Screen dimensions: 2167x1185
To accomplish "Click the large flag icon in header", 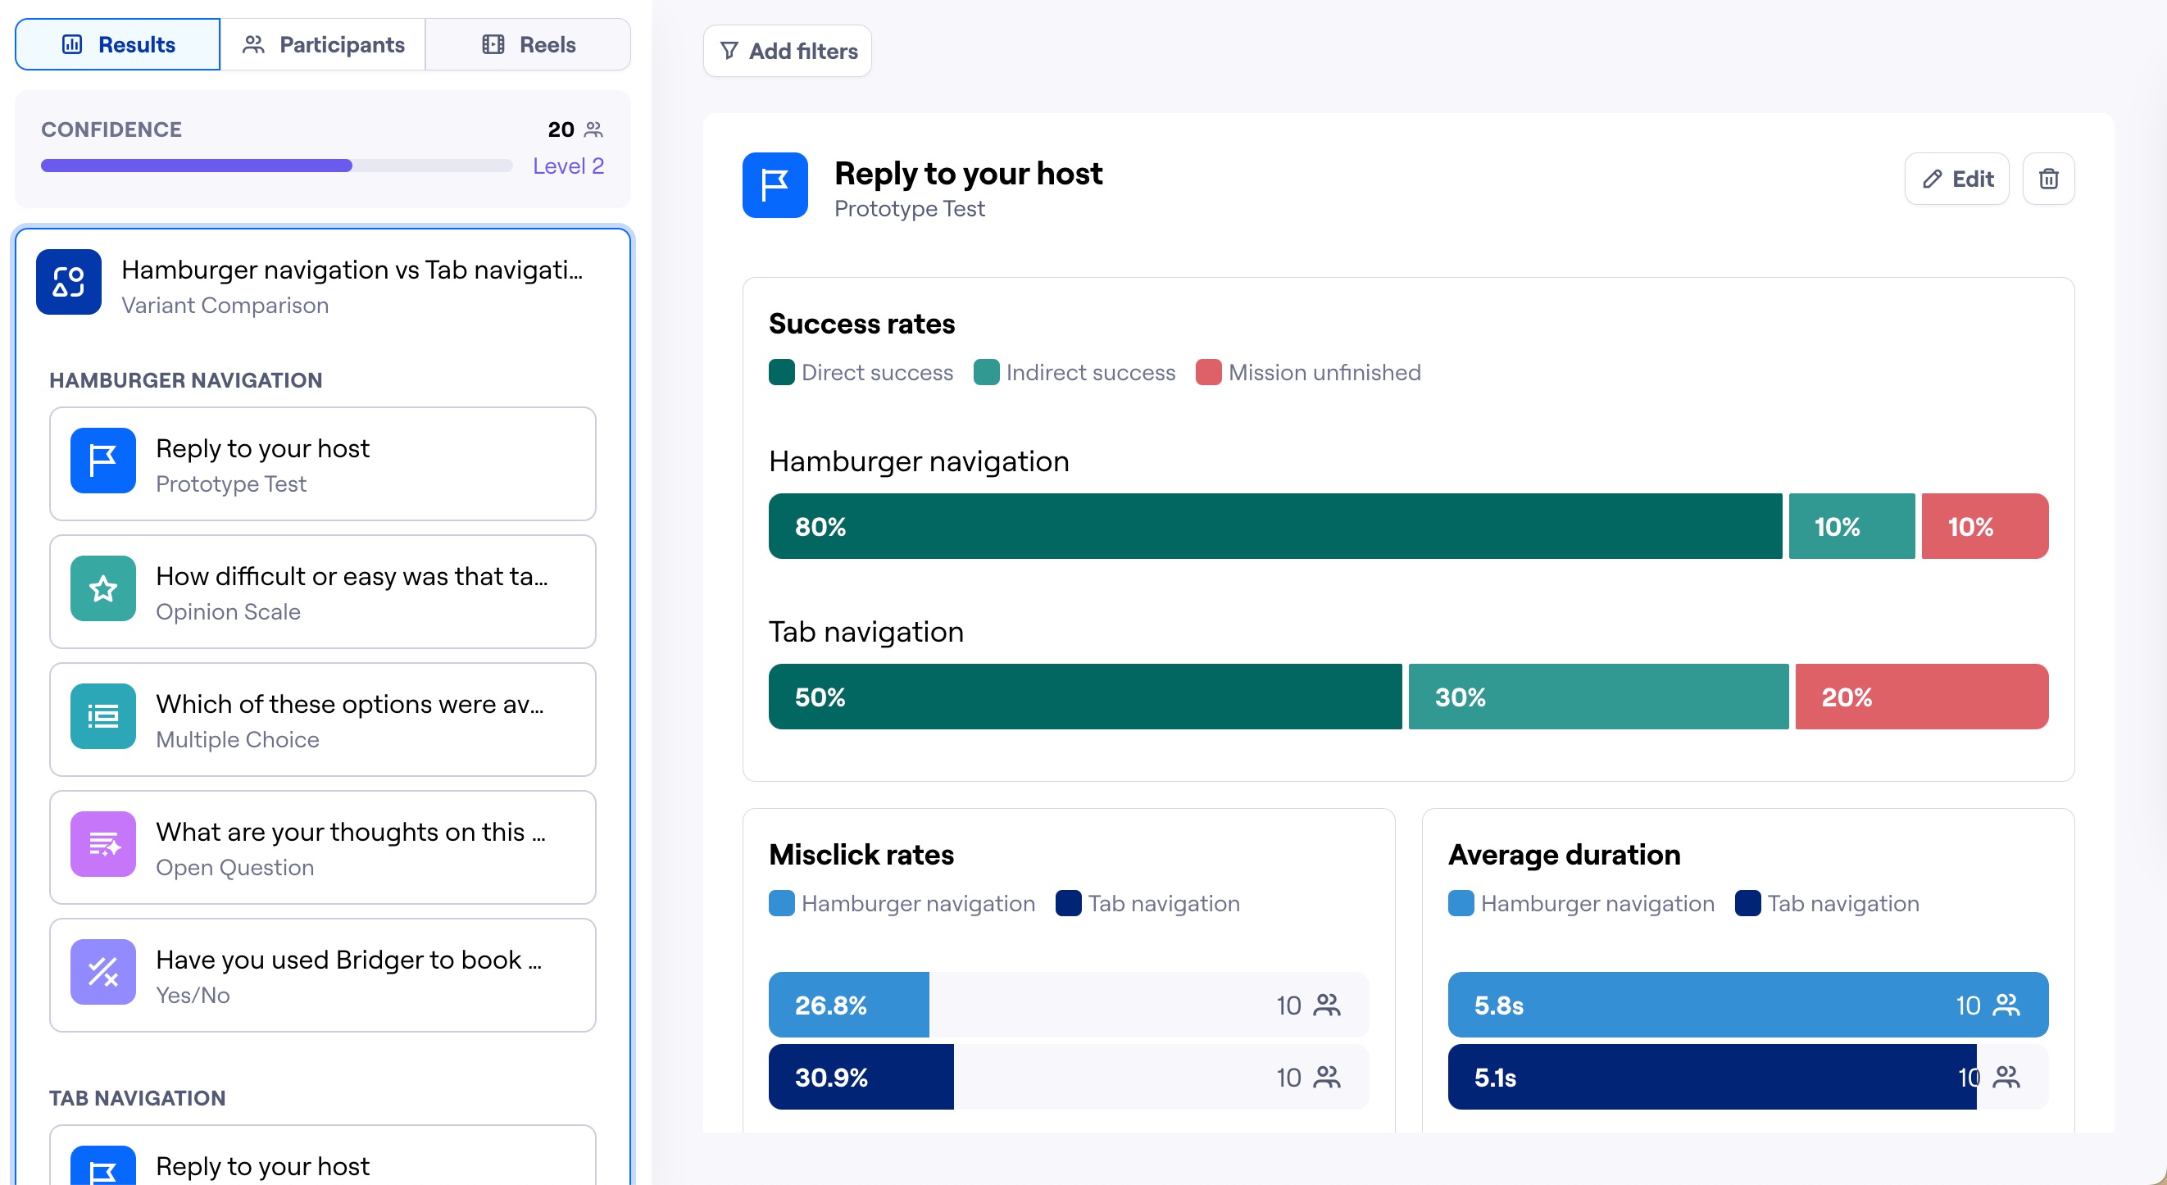I will coord(774,185).
